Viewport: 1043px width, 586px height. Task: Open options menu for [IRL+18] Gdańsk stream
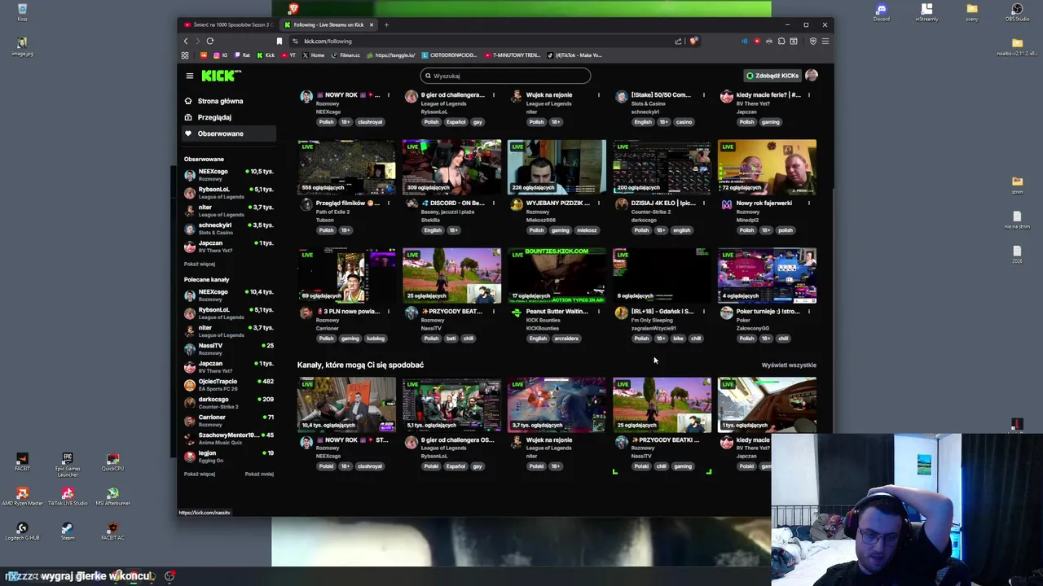[703, 312]
